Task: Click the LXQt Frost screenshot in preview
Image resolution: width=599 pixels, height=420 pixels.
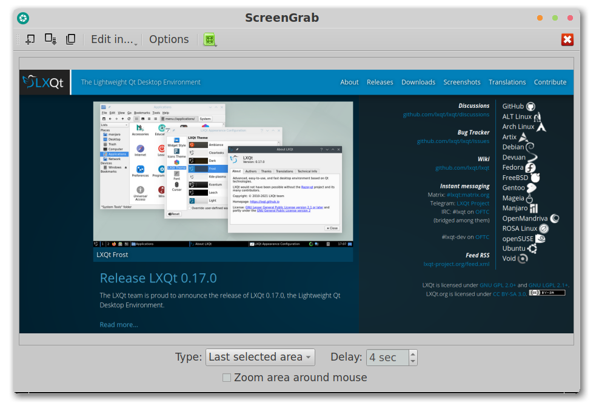Action: point(223,175)
